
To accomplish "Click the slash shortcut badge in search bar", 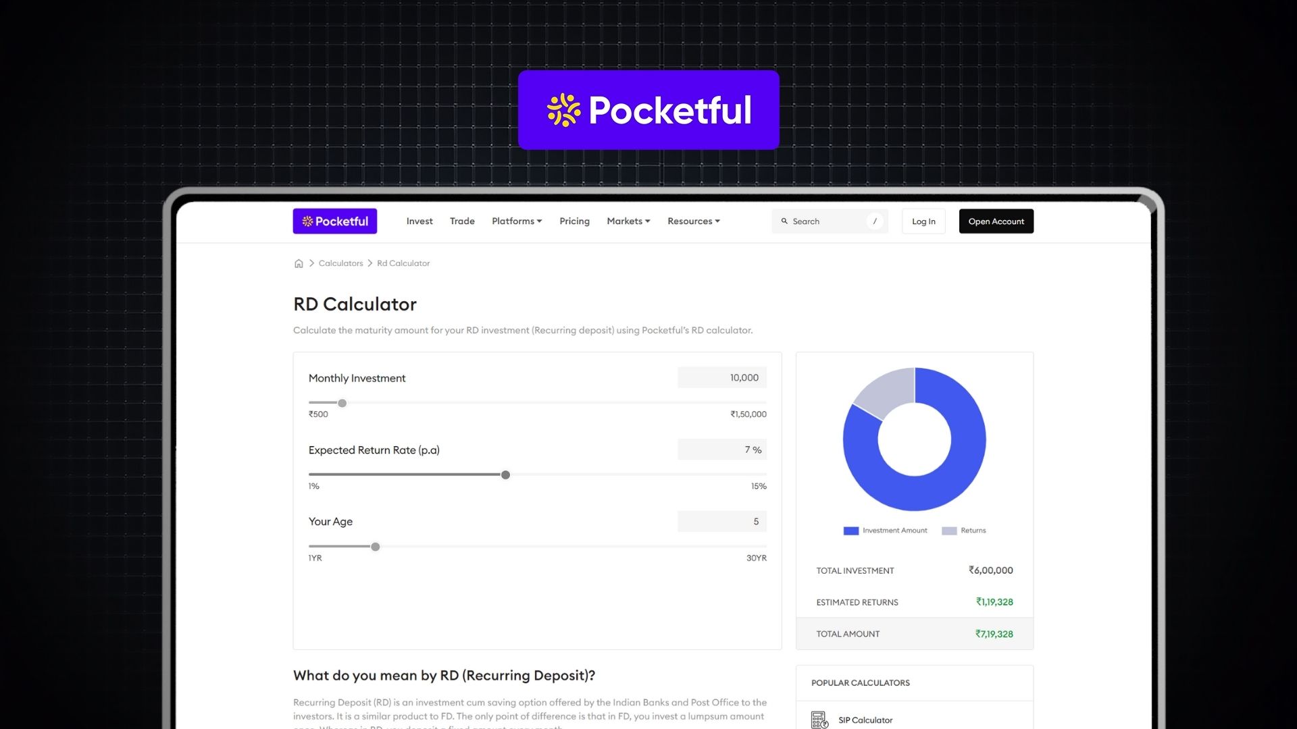I will (875, 221).
